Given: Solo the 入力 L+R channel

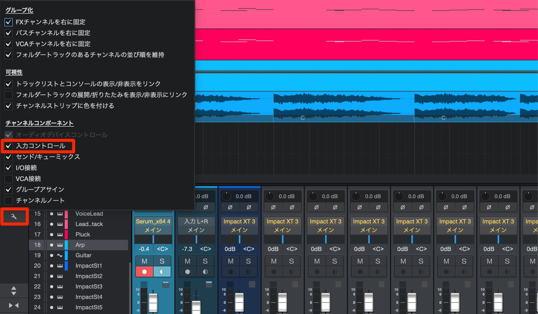Looking at the screenshot, I should 205,261.
